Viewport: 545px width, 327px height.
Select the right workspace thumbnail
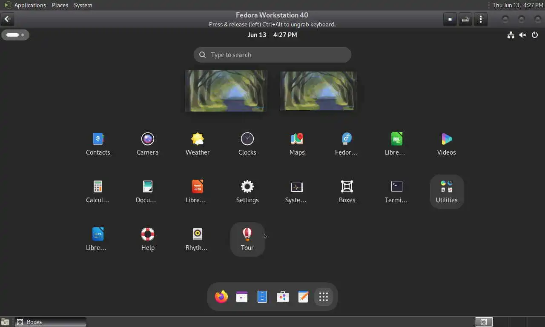coord(318,91)
